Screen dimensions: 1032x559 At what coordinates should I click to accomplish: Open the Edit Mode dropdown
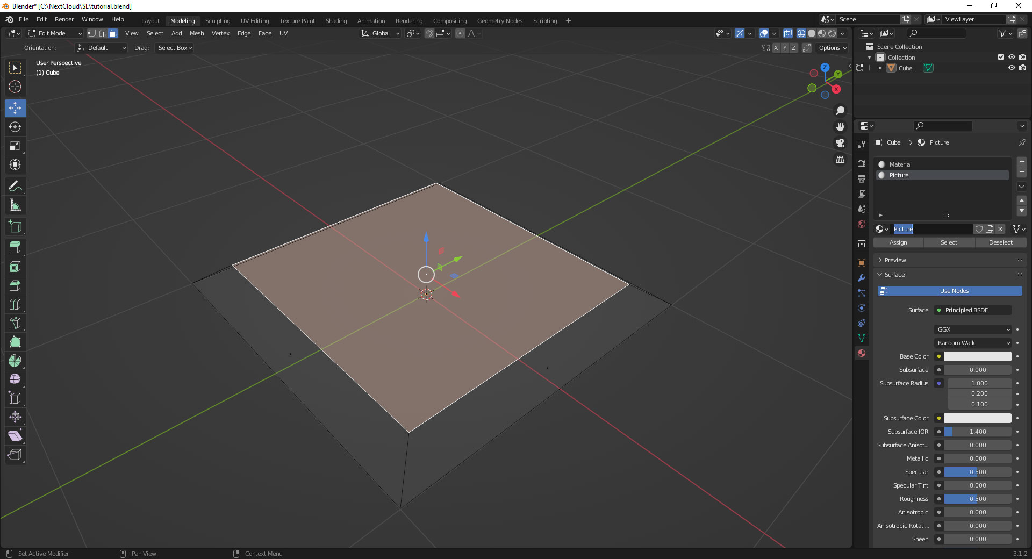[x=55, y=33]
